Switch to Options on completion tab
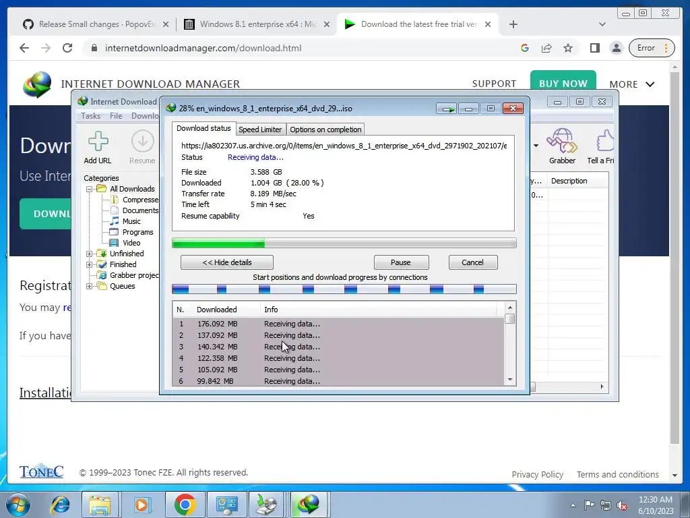The image size is (690, 518). pos(325,129)
